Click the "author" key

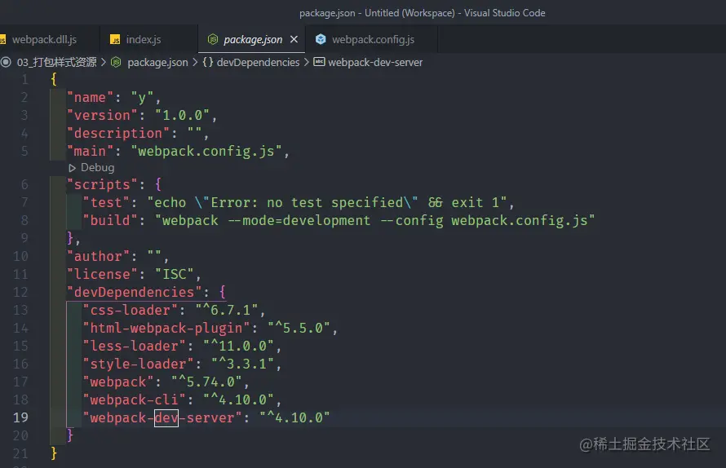[x=98, y=257]
